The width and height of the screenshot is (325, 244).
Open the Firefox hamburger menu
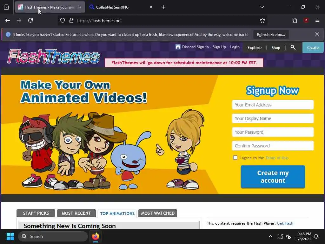[x=317, y=20]
